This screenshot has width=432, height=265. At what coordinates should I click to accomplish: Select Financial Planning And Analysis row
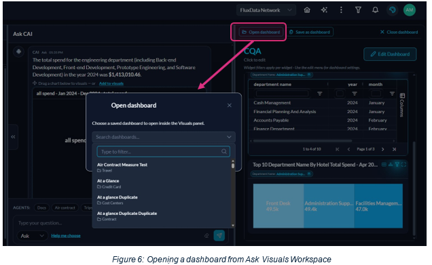[323, 112]
